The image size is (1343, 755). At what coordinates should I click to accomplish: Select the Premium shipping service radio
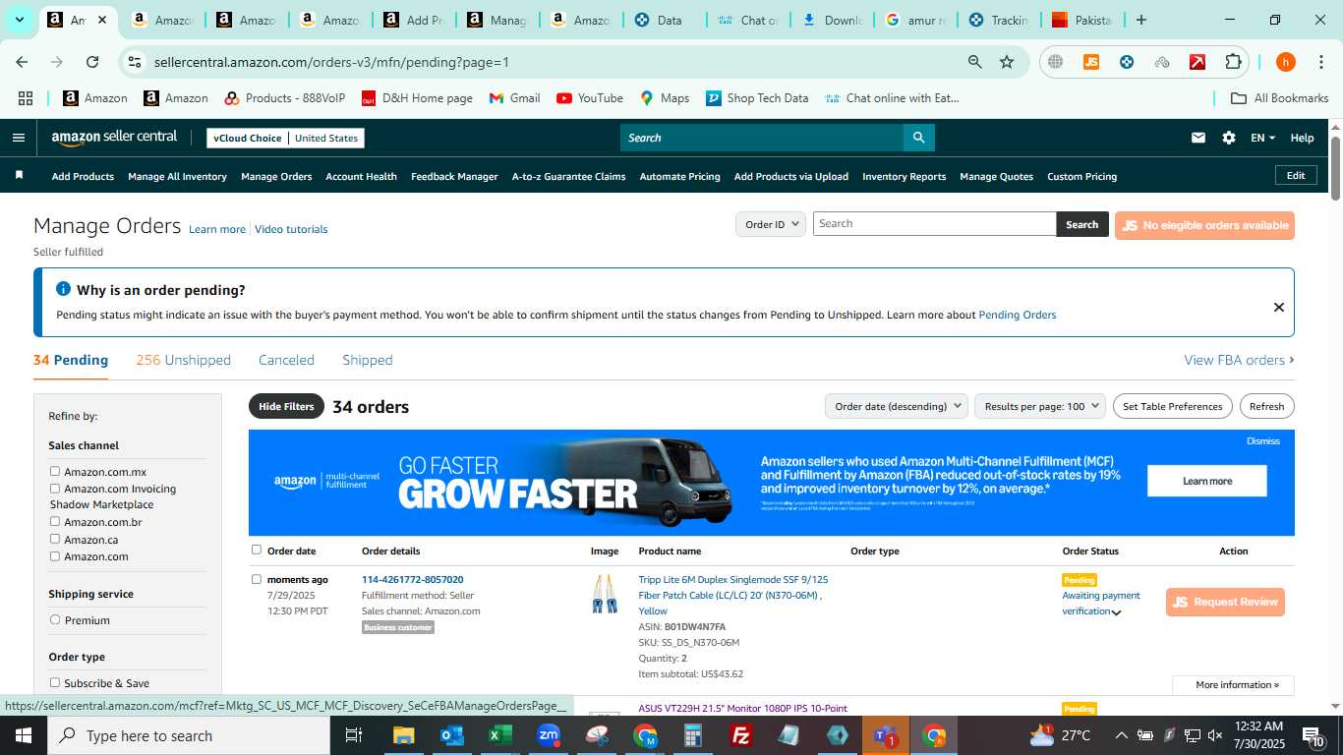click(x=55, y=619)
